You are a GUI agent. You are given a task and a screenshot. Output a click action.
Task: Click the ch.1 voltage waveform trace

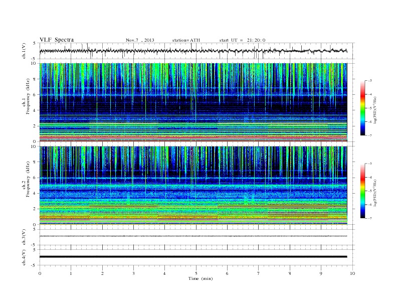point(193,51)
